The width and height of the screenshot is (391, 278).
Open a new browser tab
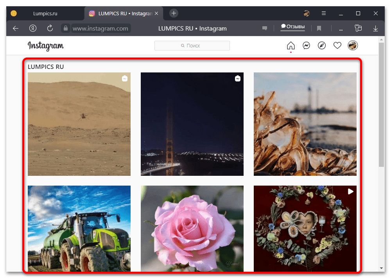(174, 13)
